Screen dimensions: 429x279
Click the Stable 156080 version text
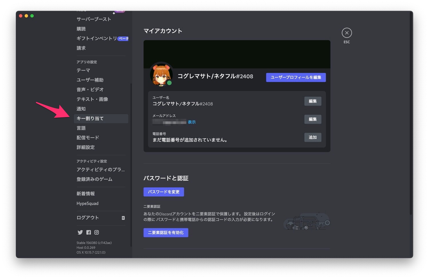(94, 243)
